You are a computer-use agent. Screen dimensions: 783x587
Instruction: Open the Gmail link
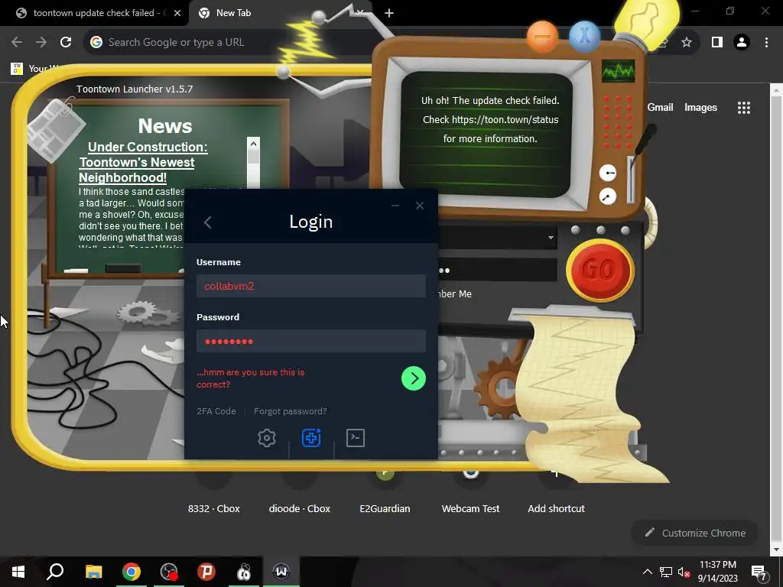coord(660,107)
